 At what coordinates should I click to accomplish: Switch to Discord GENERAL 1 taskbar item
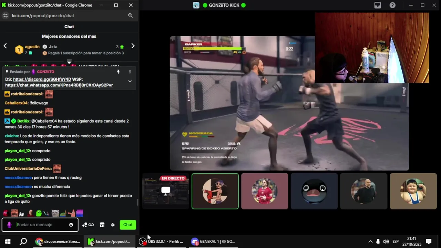click(x=213, y=241)
